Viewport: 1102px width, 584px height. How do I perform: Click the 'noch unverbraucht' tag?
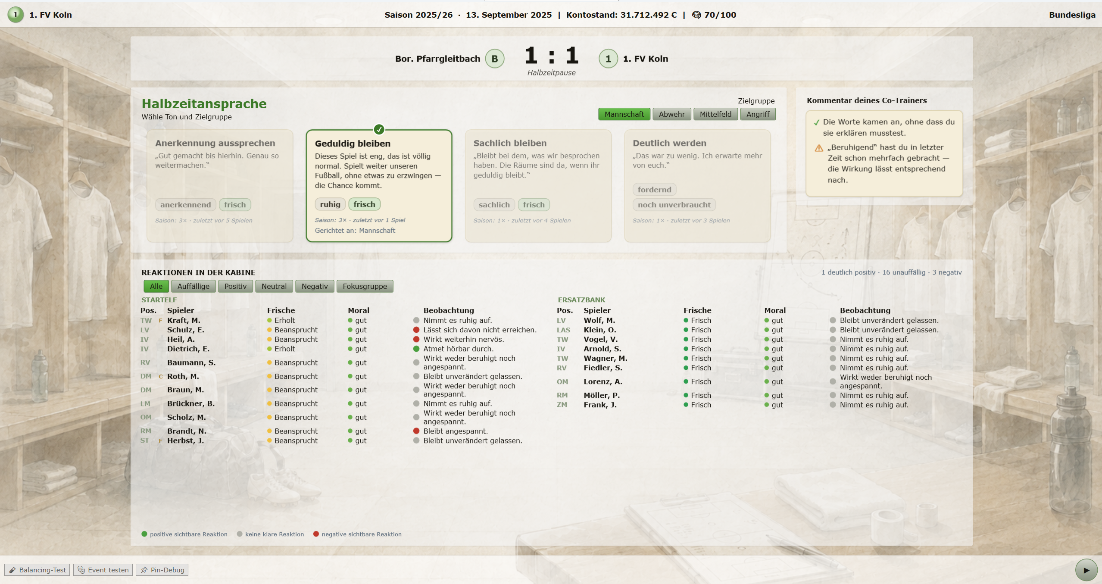click(674, 205)
